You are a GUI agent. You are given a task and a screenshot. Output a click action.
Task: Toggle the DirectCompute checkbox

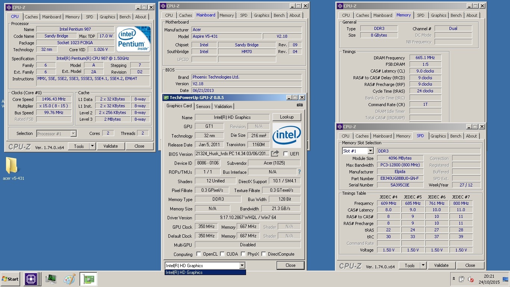tap(264, 254)
